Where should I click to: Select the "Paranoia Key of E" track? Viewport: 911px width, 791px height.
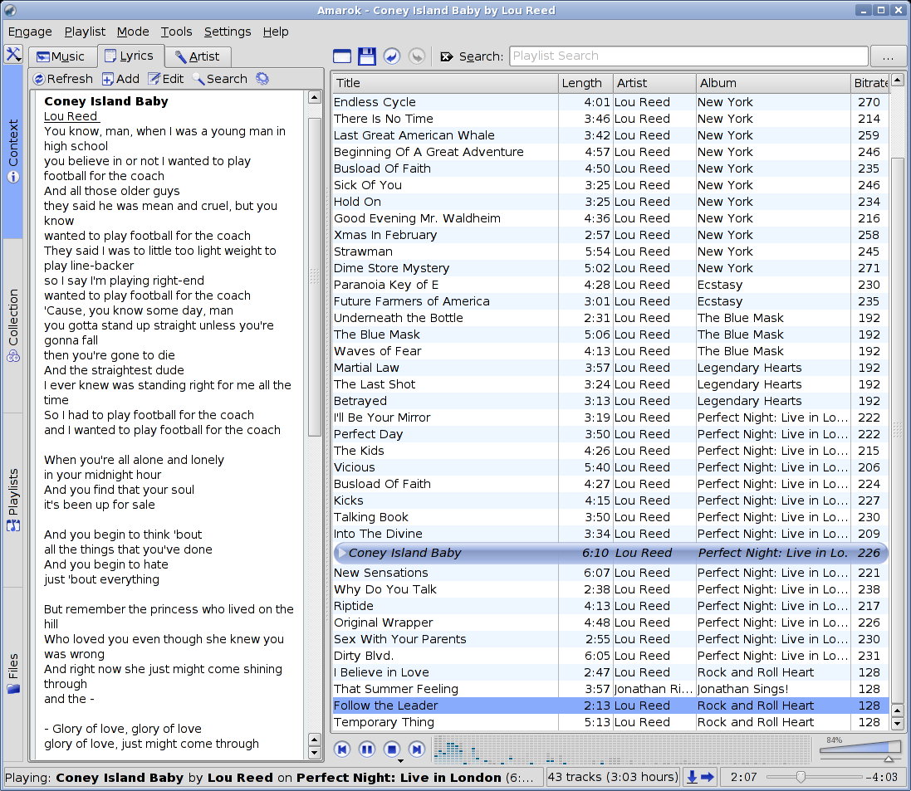[610, 285]
